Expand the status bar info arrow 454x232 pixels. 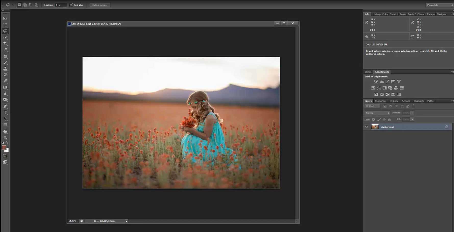point(126,221)
